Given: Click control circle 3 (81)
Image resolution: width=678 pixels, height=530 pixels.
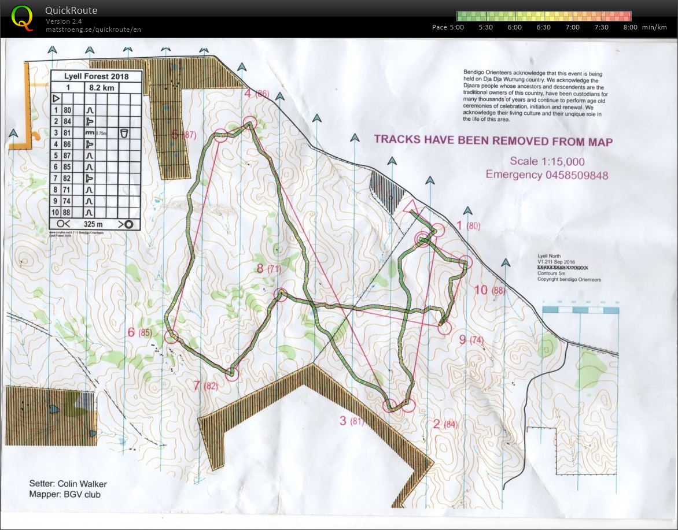Looking at the screenshot, I should (x=389, y=405).
